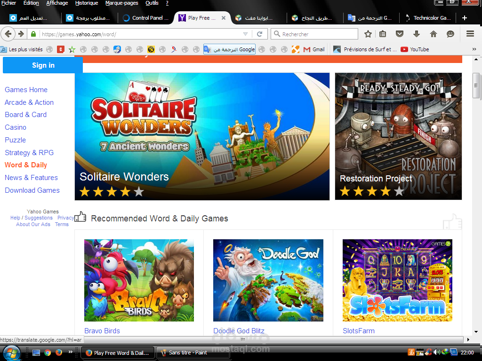Open the Affichage menu

pyautogui.click(x=57, y=3)
